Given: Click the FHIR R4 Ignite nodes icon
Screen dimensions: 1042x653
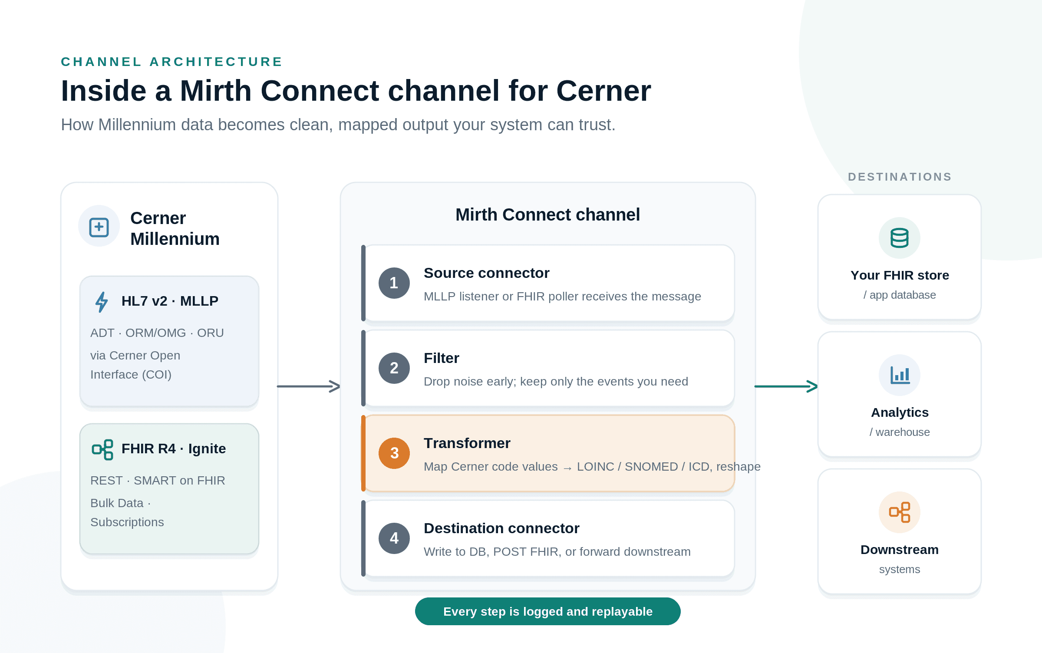Looking at the screenshot, I should (x=102, y=449).
